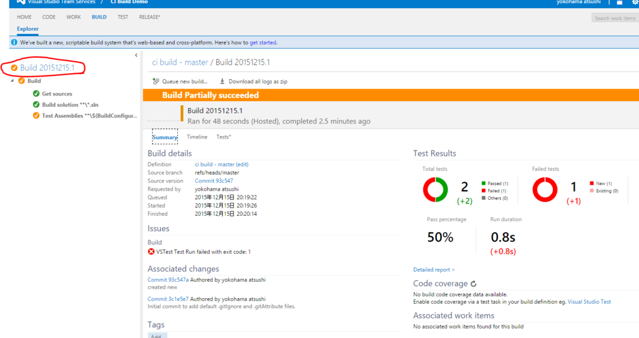Click the refs/heads/master branch value
Viewport: 639px width, 338px height.
tap(217, 173)
